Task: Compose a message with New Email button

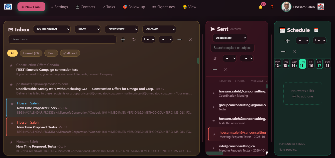Action: click(x=31, y=7)
